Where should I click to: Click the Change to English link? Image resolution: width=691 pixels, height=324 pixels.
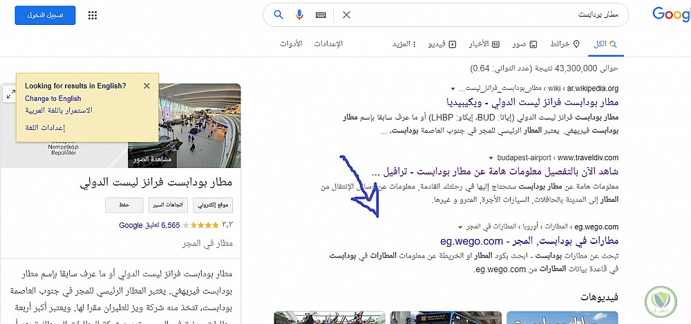click(x=53, y=99)
